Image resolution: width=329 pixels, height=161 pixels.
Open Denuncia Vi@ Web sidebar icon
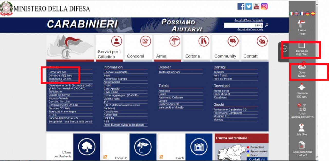click(302, 49)
